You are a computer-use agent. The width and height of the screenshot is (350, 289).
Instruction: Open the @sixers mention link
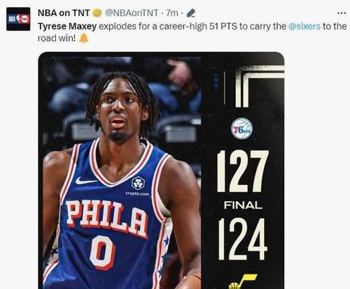coord(304,26)
